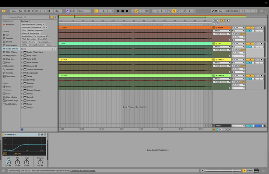Arm the 2 TIFF track for recording
The image size is (269, 174).
(261, 44)
